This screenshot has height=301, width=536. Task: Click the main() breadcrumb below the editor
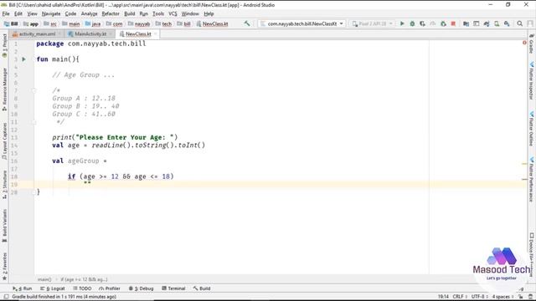coord(44,279)
